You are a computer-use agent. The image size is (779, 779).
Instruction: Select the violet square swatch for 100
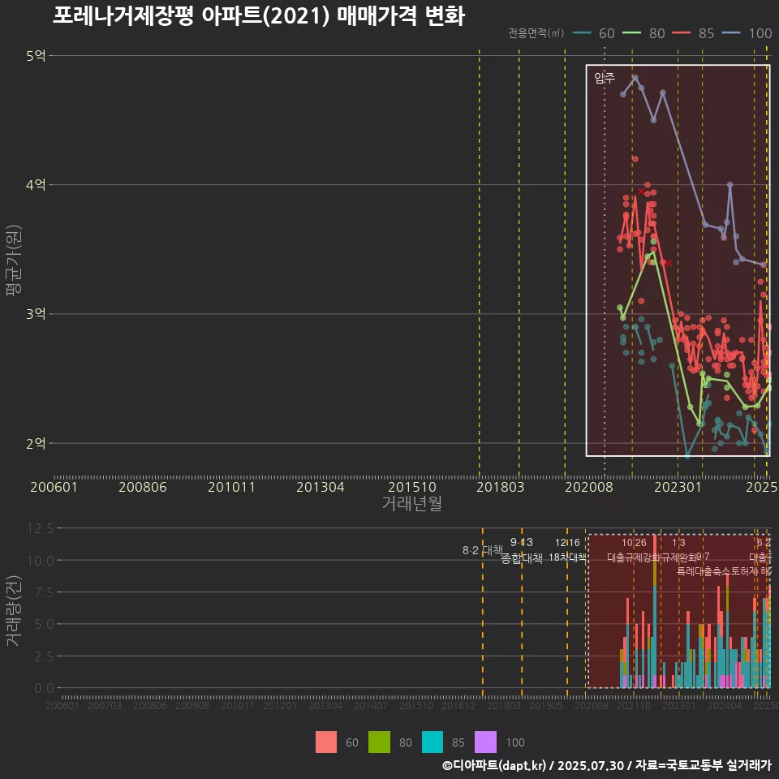pyautogui.click(x=485, y=742)
